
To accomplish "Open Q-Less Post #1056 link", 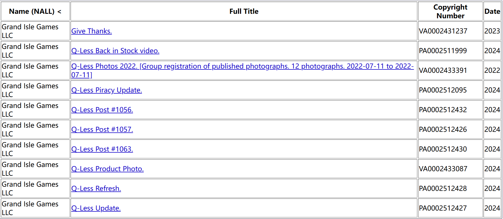I will (102, 110).
